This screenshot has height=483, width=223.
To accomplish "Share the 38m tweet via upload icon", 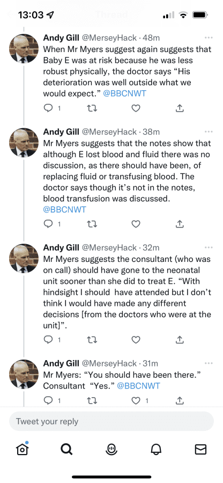I will pyautogui.click(x=180, y=224).
